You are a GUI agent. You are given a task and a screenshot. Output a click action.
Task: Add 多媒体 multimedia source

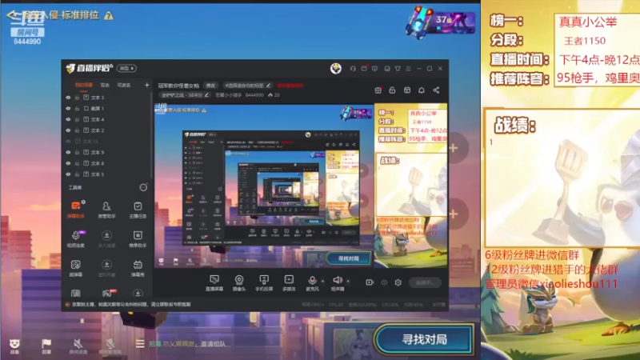[289, 283]
